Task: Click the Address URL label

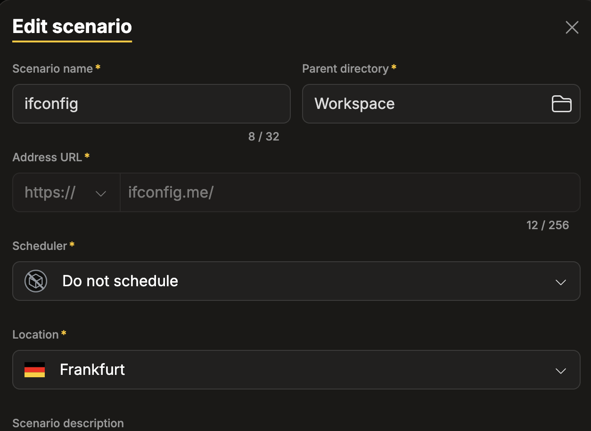Action: (47, 157)
